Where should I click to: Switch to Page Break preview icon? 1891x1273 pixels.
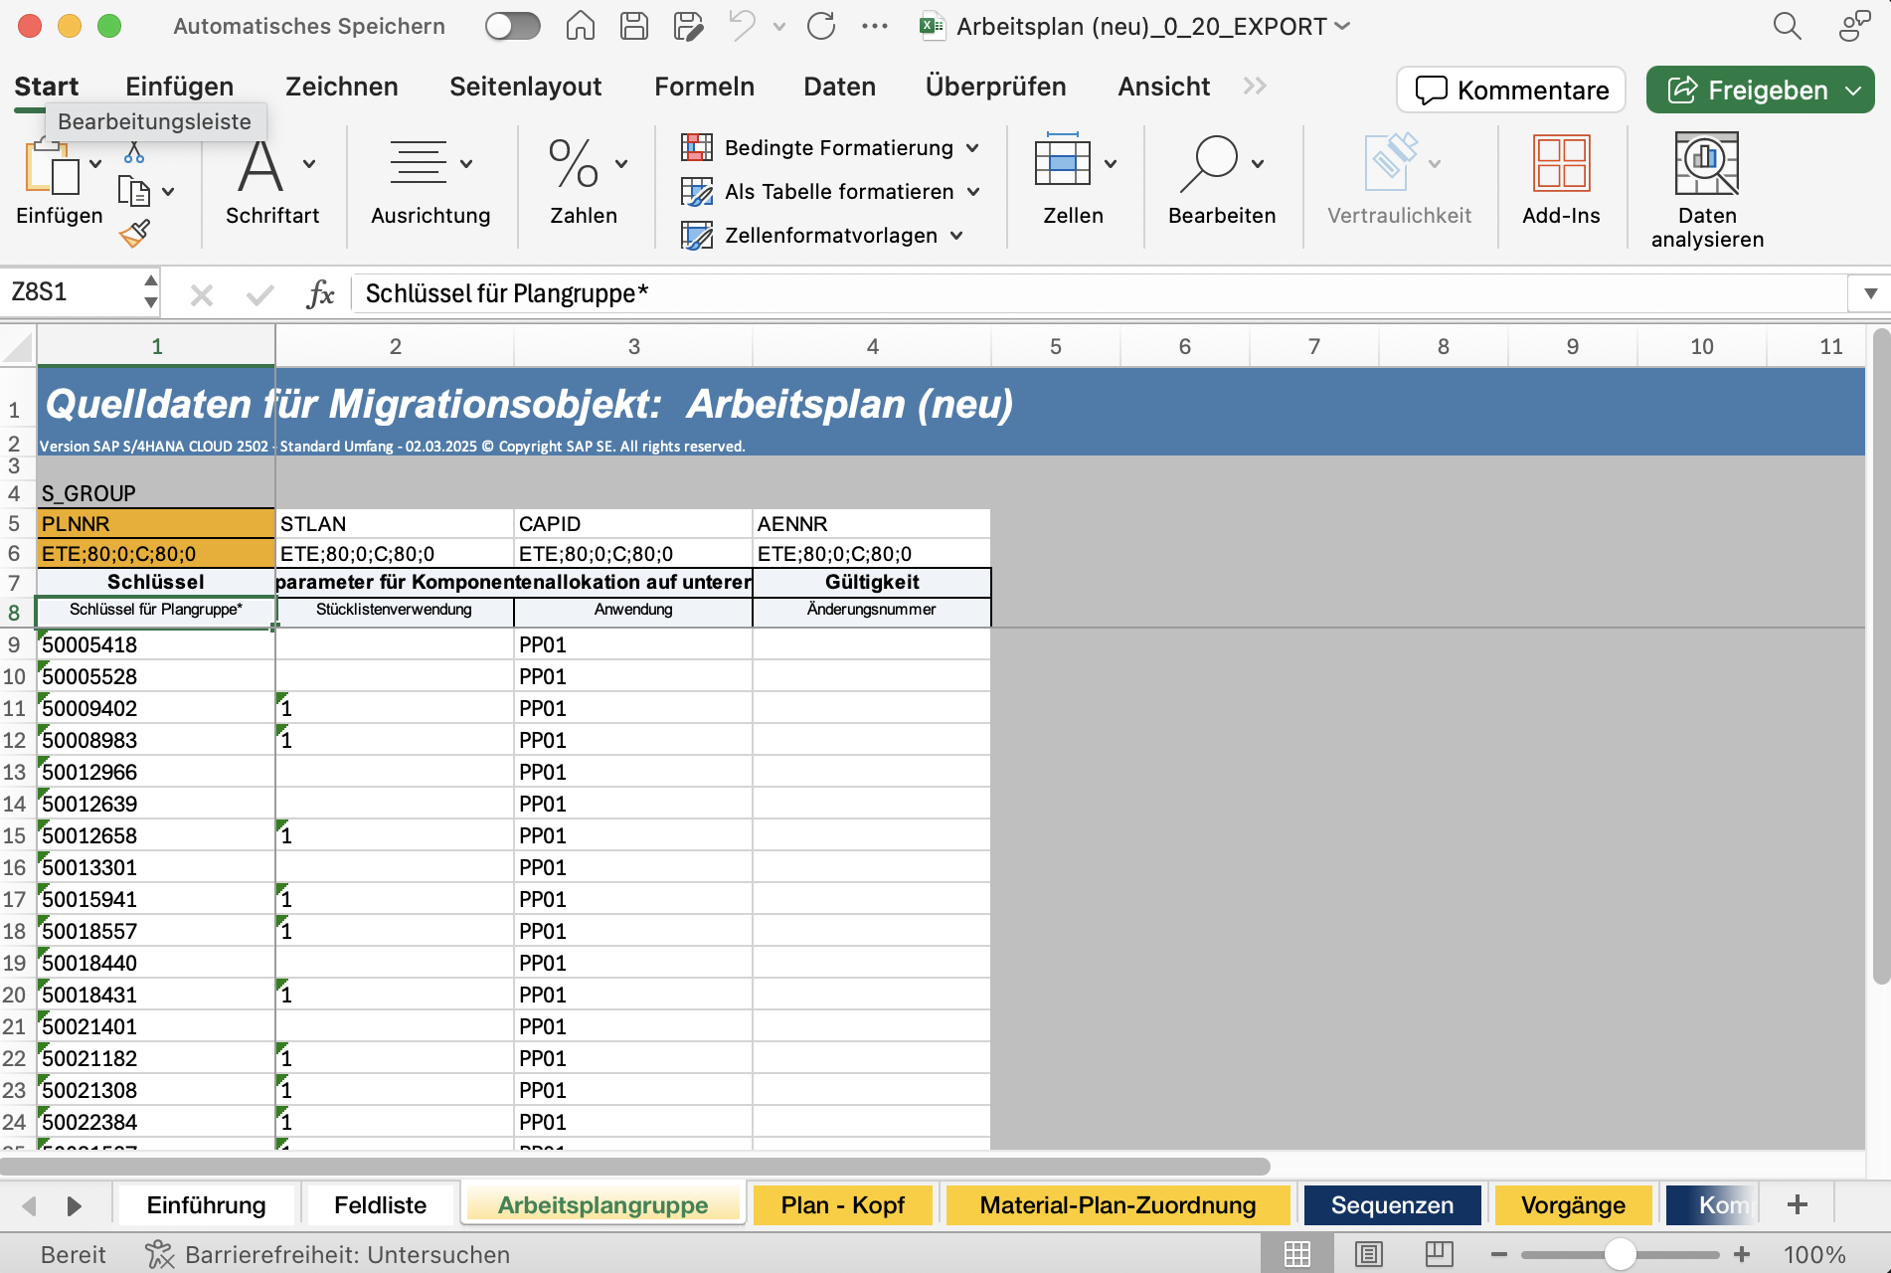click(1439, 1254)
